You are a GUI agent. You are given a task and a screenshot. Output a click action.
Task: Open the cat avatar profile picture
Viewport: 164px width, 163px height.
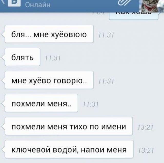[152, 6]
